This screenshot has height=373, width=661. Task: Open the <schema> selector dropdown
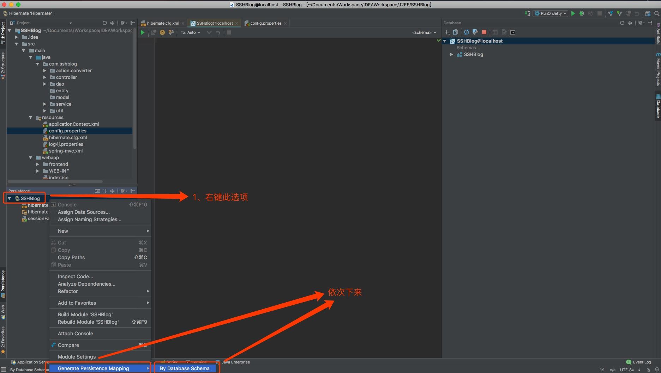click(424, 32)
